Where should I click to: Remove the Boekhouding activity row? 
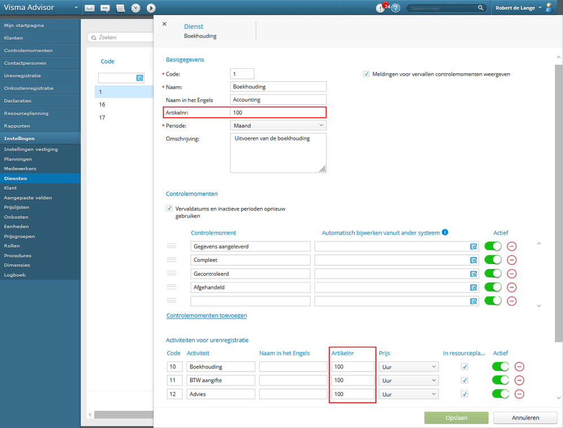[x=519, y=367]
